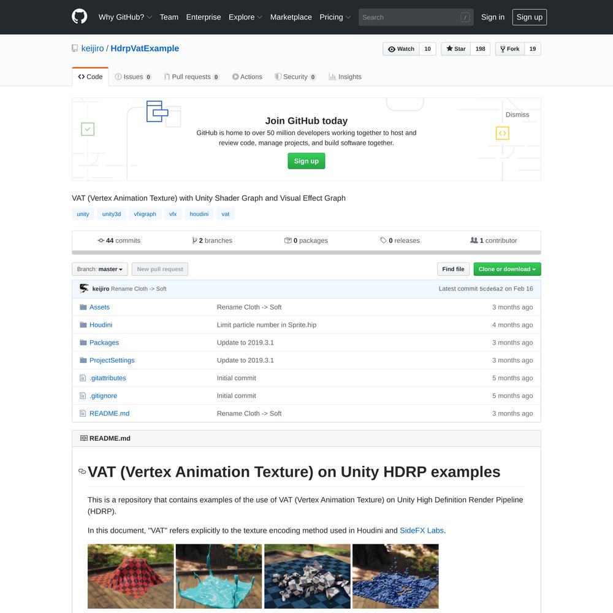Click the packages box icon
The width and height of the screenshot is (613, 613).
[x=288, y=240]
